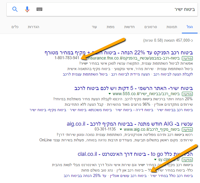Switch to the תמונות tab
This screenshot has width=200, height=183.
pyautogui.click(x=172, y=27)
